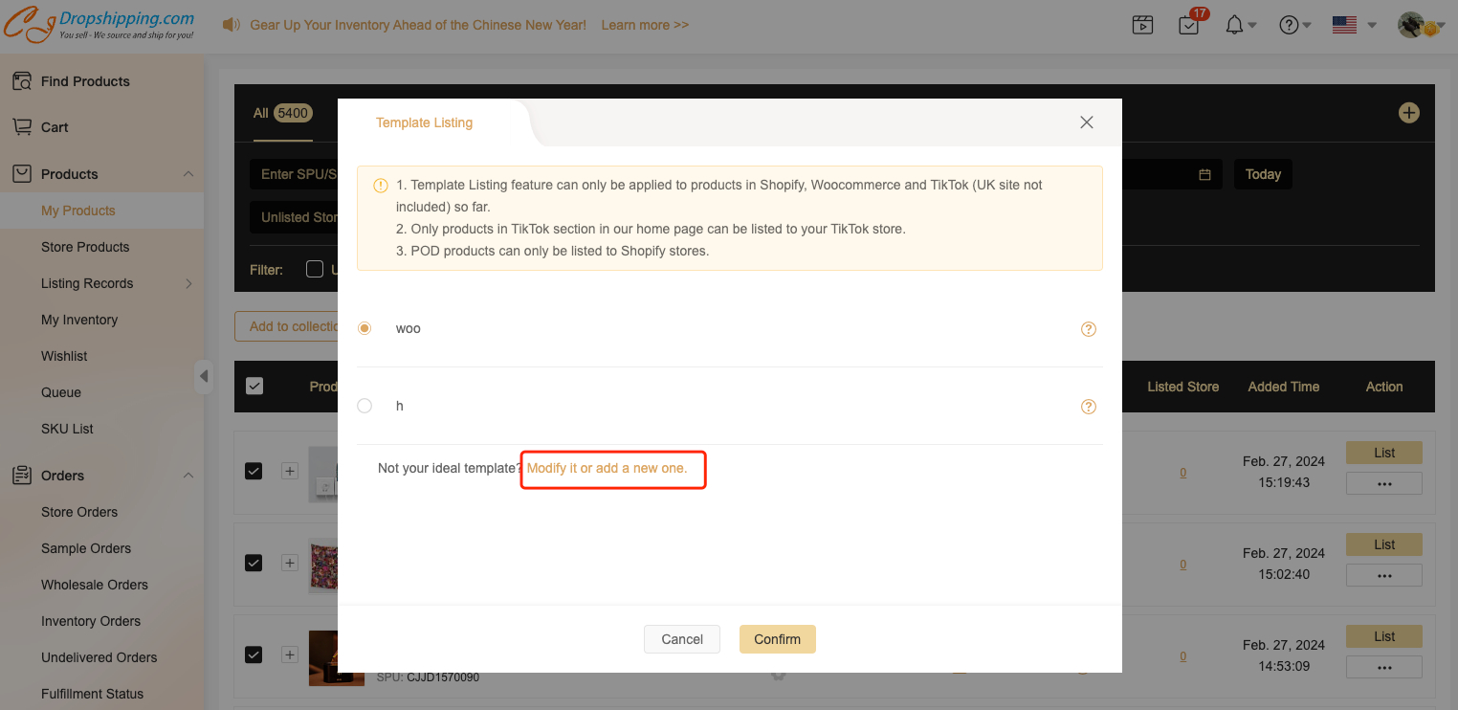The width and height of the screenshot is (1458, 710).
Task: Click the plus icon at top right of list
Action: (1408, 112)
